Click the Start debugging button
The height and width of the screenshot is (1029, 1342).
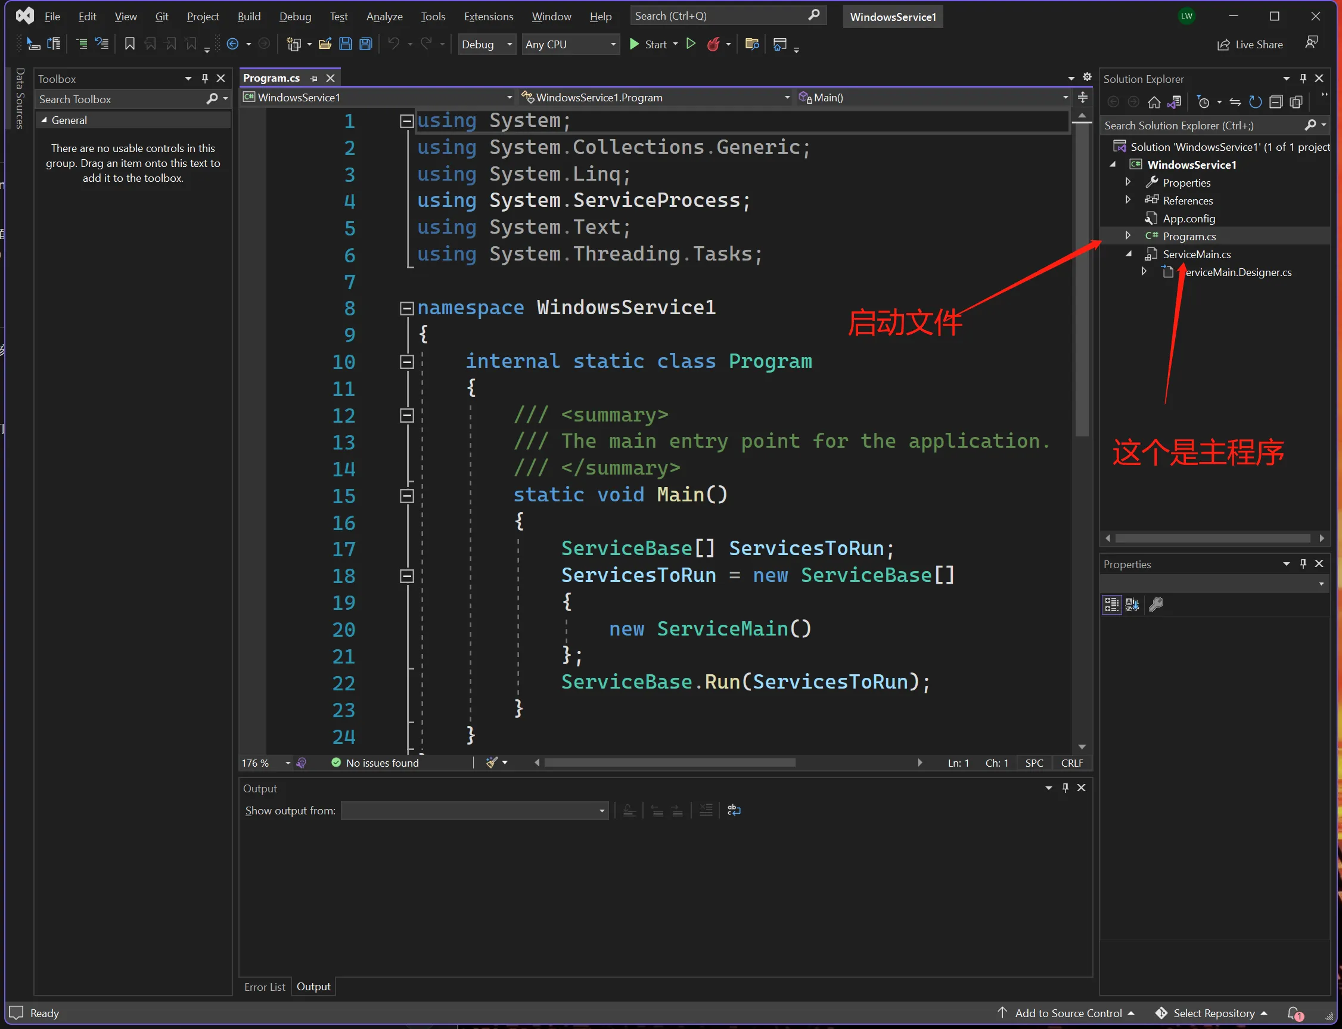(648, 44)
